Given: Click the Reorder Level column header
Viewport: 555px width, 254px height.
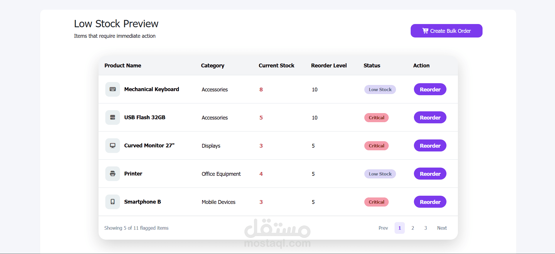Looking at the screenshot, I should 329,66.
